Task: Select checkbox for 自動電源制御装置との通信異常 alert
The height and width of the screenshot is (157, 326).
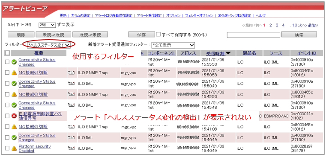Action: 7,116
